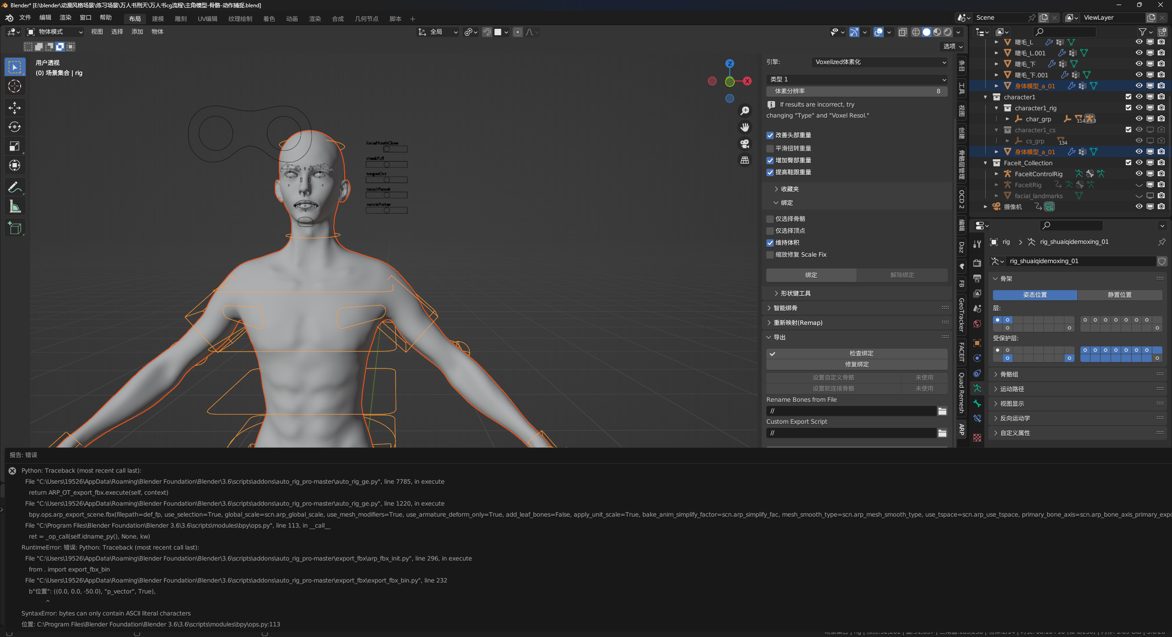Click the forceMouthClose slider control

pos(387,149)
